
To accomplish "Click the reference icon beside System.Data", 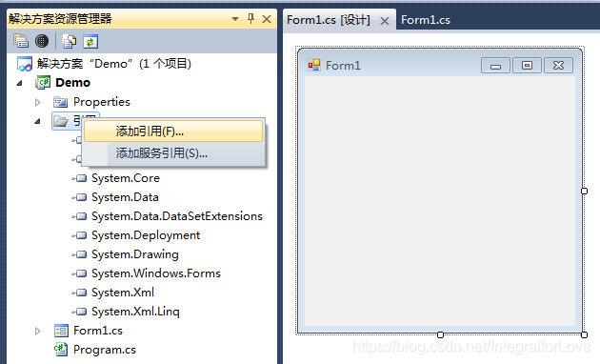I will click(x=80, y=197).
